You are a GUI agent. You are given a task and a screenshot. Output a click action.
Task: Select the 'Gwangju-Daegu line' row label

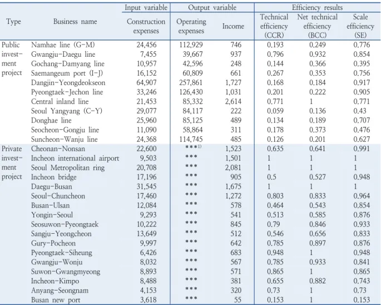pos(63,55)
